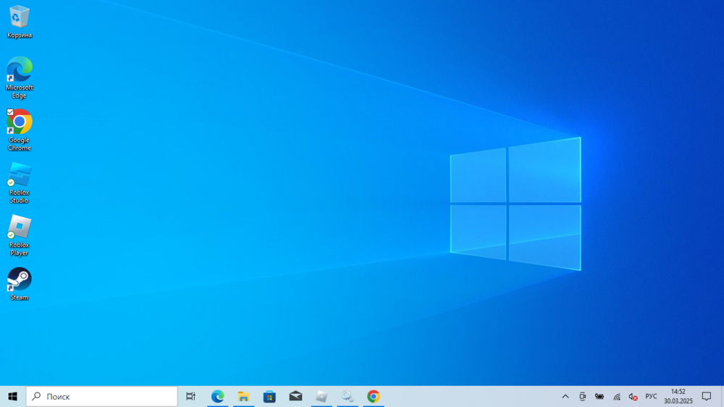Image resolution: width=724 pixels, height=407 pixels.
Task: Click the Show Desktop strip at taskbar edge
Action: pyautogui.click(x=722, y=396)
